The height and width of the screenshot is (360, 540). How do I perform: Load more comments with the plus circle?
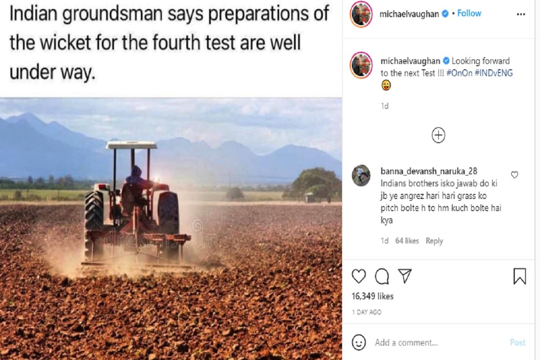pos(438,135)
